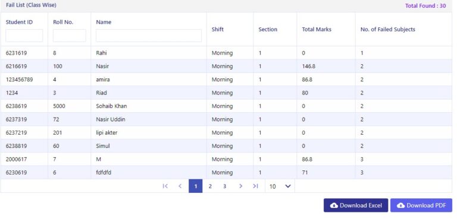This screenshot has width=457, height=222.
Task: Select the row for lipi akter
Action: pyautogui.click(x=226, y=133)
